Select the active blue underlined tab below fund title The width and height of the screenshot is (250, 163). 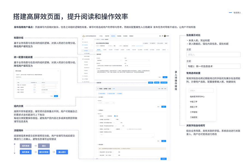point(99,50)
